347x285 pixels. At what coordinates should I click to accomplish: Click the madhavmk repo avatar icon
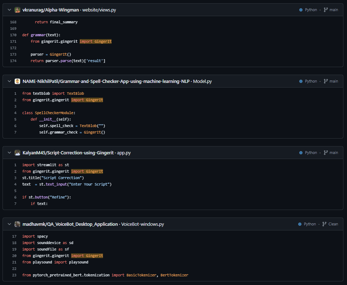tap(17, 224)
